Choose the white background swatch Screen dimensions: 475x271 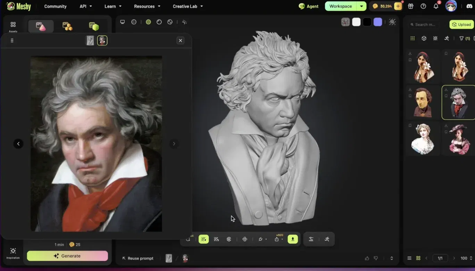pos(356,22)
